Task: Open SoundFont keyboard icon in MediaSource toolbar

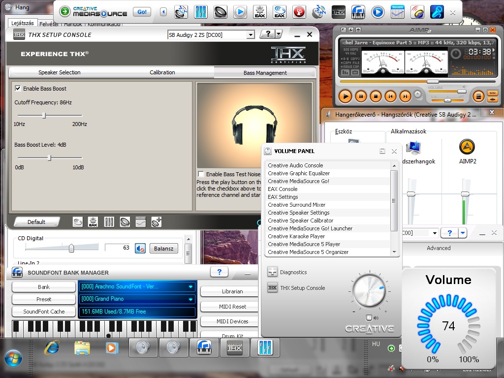Action: point(358,12)
